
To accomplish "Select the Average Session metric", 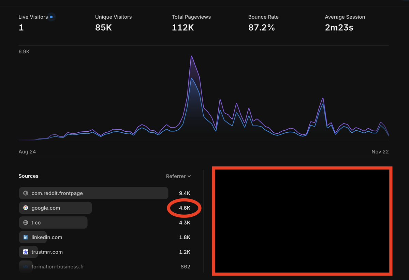I will coord(345,23).
